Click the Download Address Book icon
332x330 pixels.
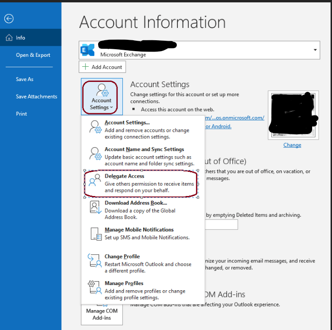[95, 207]
